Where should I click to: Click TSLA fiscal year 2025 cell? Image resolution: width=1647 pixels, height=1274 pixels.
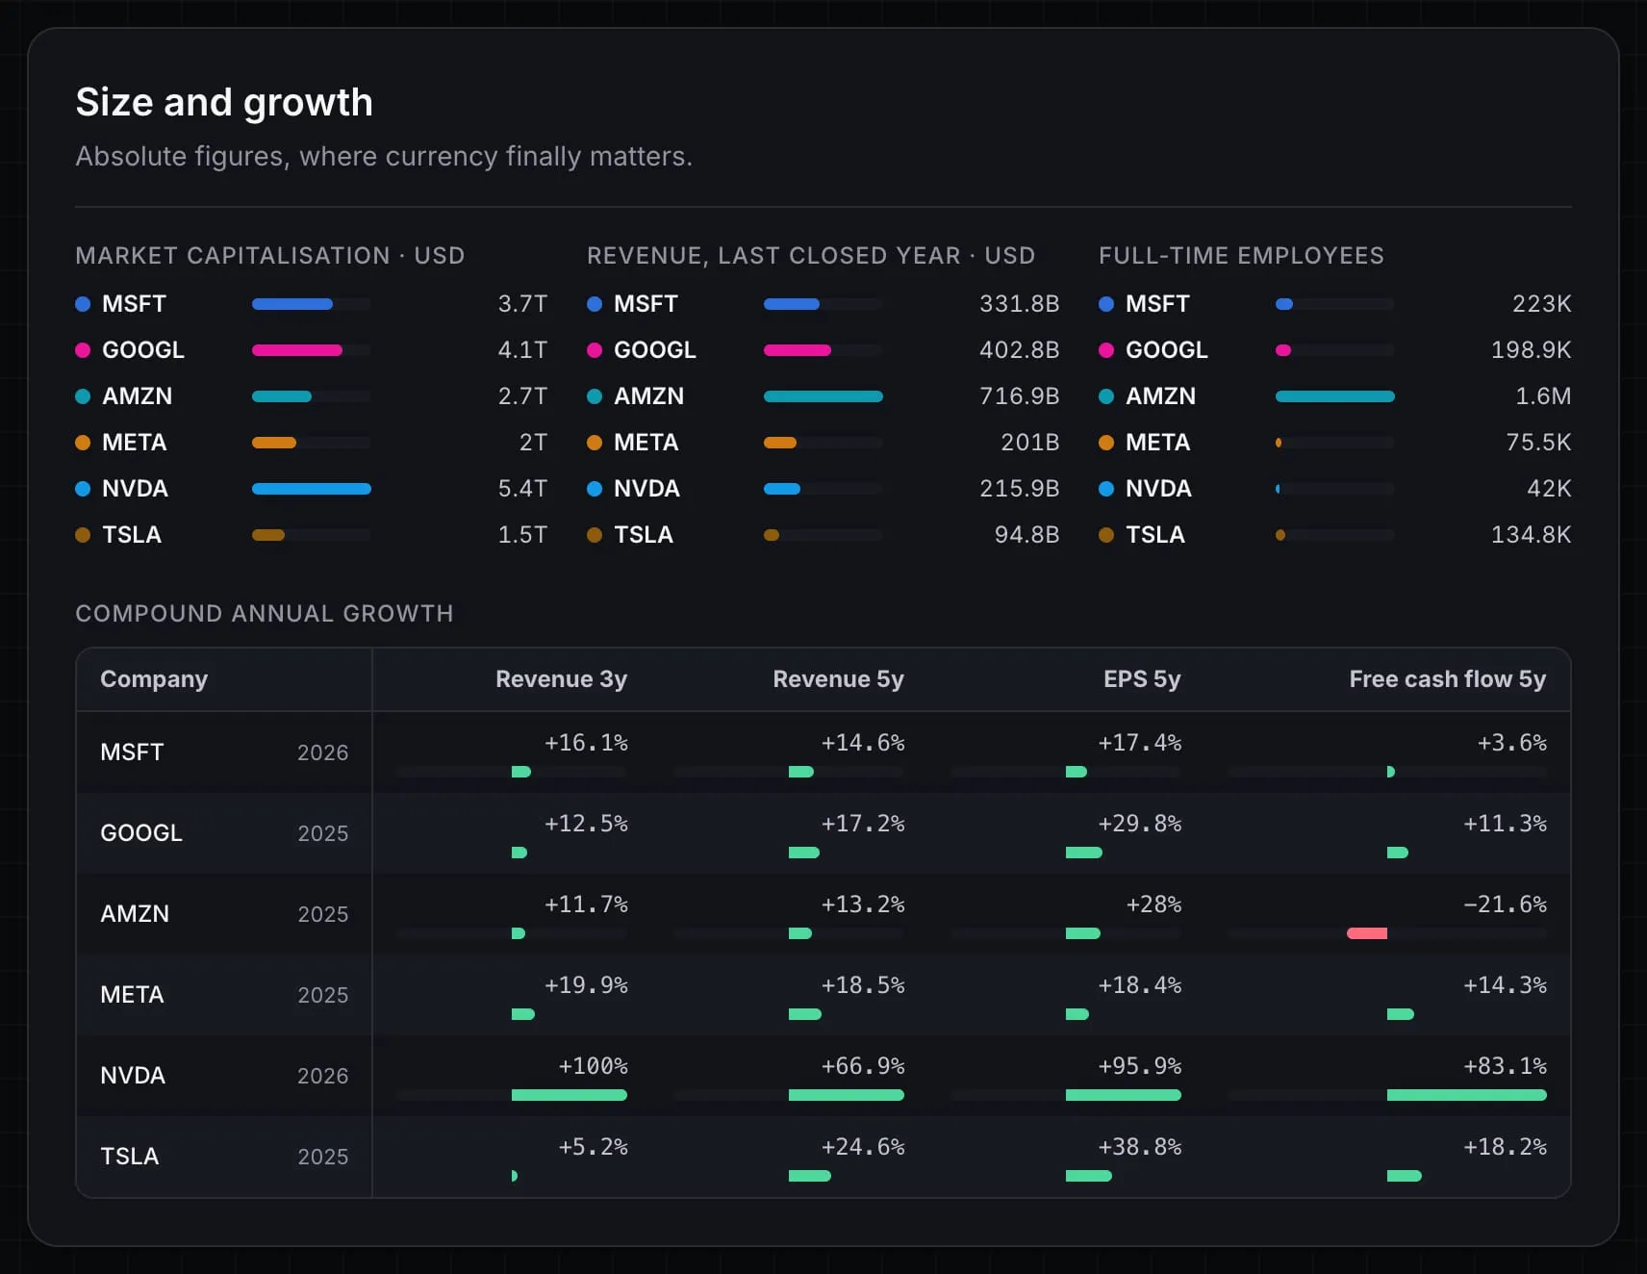(x=322, y=1157)
